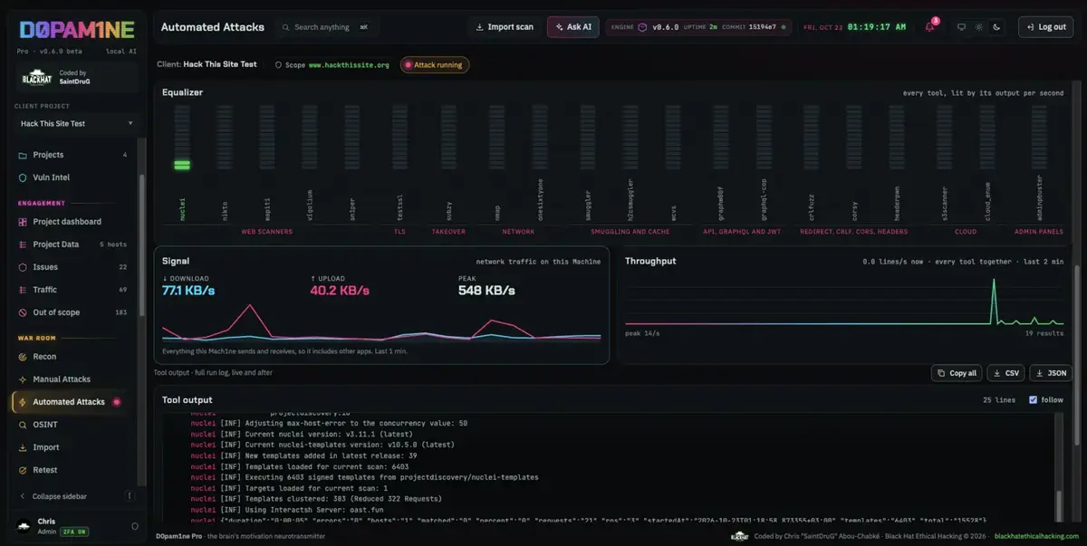The height and width of the screenshot is (546, 1087).
Task: Navigate to the Recon page
Action: pos(73,357)
